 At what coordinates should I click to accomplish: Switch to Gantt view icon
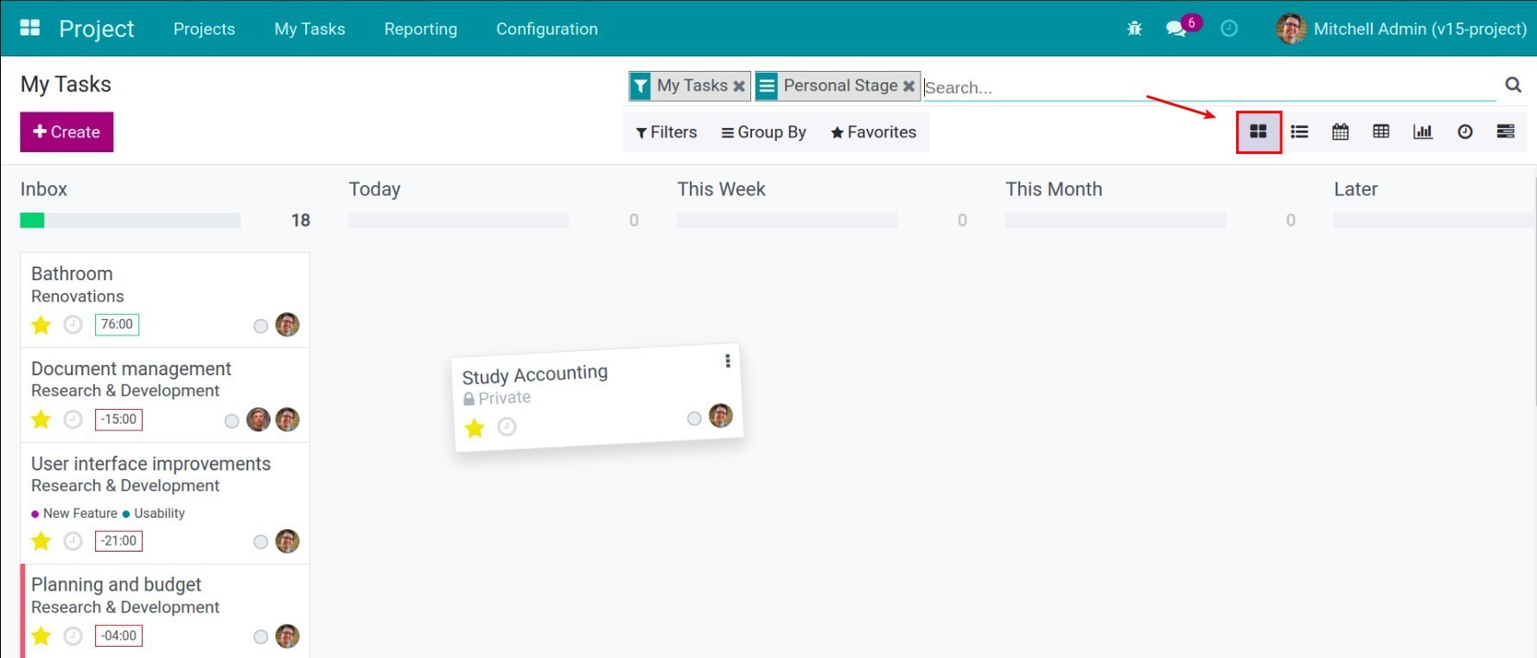[1506, 131]
